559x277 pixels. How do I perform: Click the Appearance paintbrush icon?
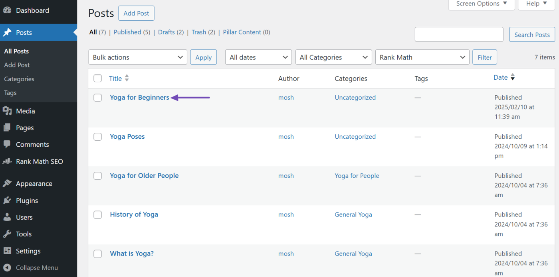point(7,184)
